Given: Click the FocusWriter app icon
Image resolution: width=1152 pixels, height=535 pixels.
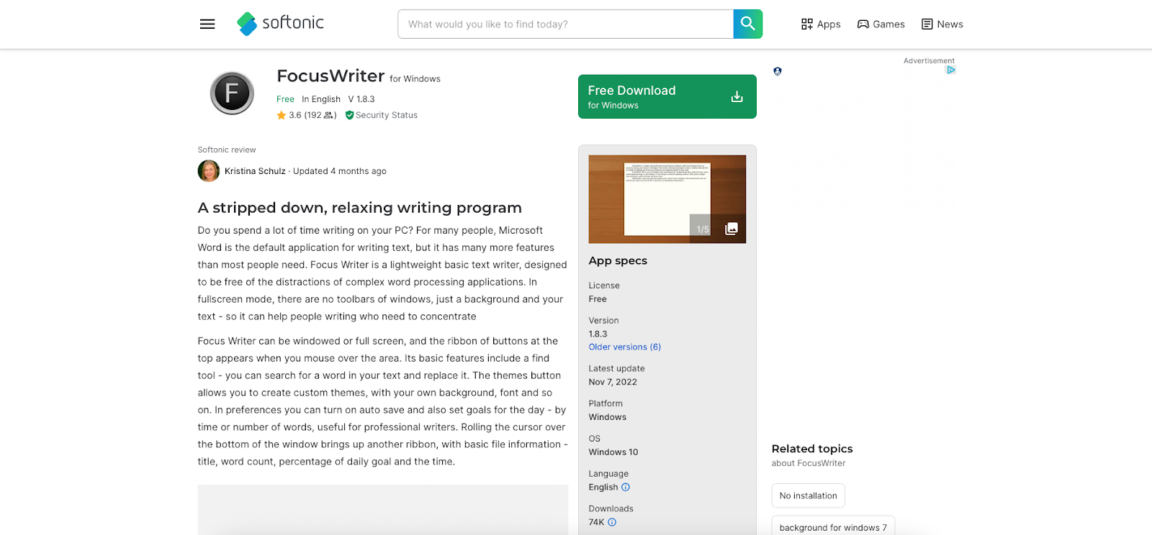Looking at the screenshot, I should coord(232,93).
